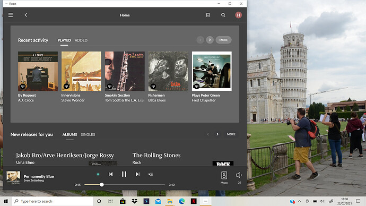Click the Permanently Blue track title
The image size is (366, 206).
click(x=39, y=176)
